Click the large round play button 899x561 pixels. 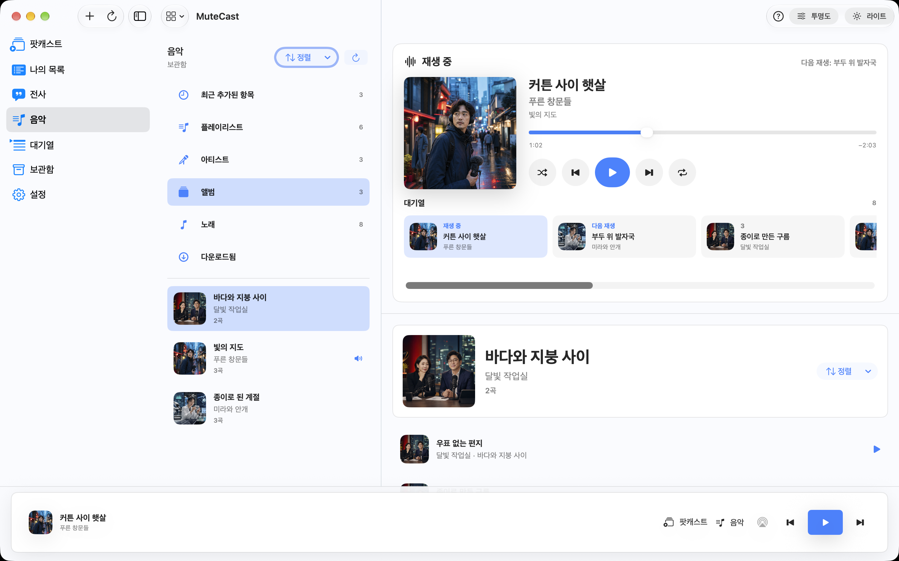tap(612, 173)
